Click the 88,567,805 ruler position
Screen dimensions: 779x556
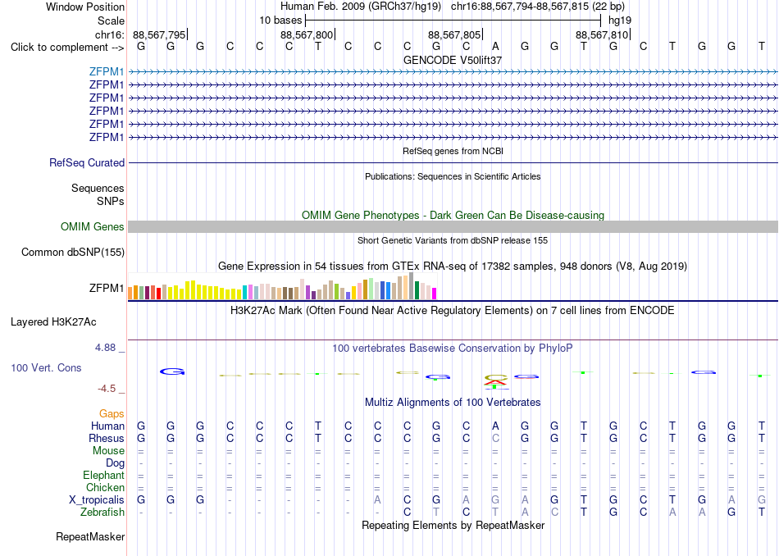point(454,35)
